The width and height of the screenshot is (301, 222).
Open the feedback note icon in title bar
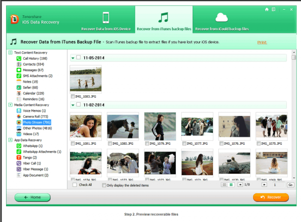tap(274, 9)
